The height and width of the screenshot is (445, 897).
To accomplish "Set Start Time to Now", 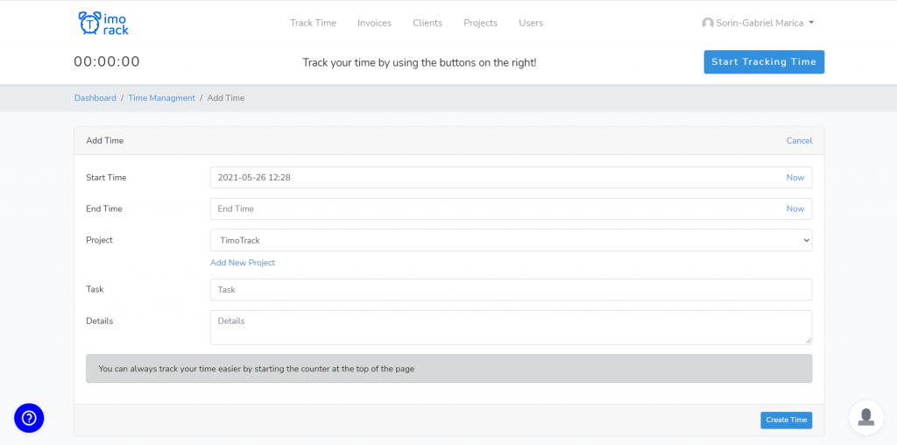I will click(x=795, y=177).
